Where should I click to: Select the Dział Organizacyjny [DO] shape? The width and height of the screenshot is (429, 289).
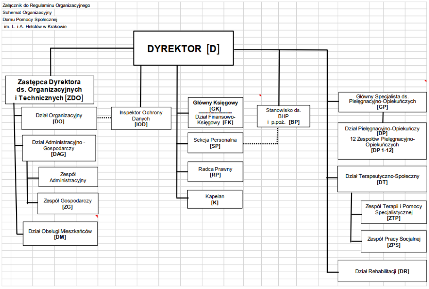click(x=59, y=118)
